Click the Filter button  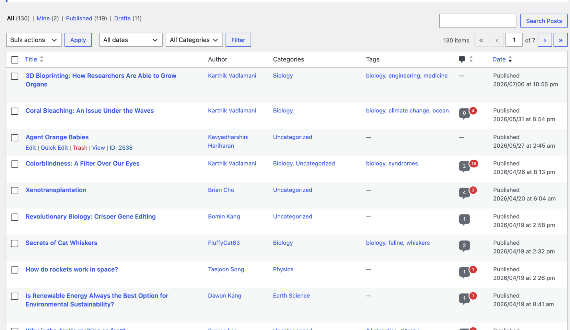click(x=238, y=40)
